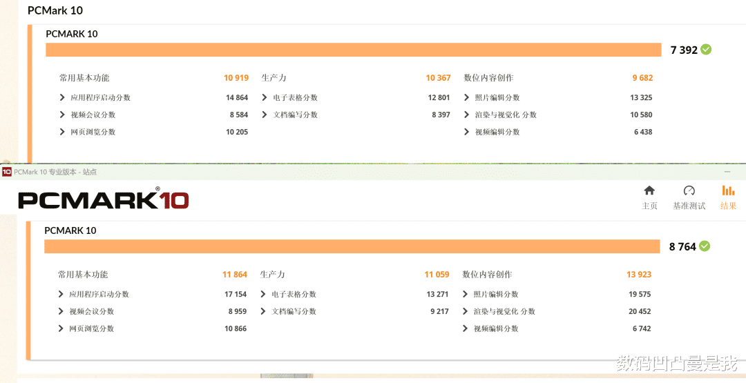The image size is (746, 383).
Task: Click the 常用基本功能 score 11 864
Action: click(x=235, y=274)
